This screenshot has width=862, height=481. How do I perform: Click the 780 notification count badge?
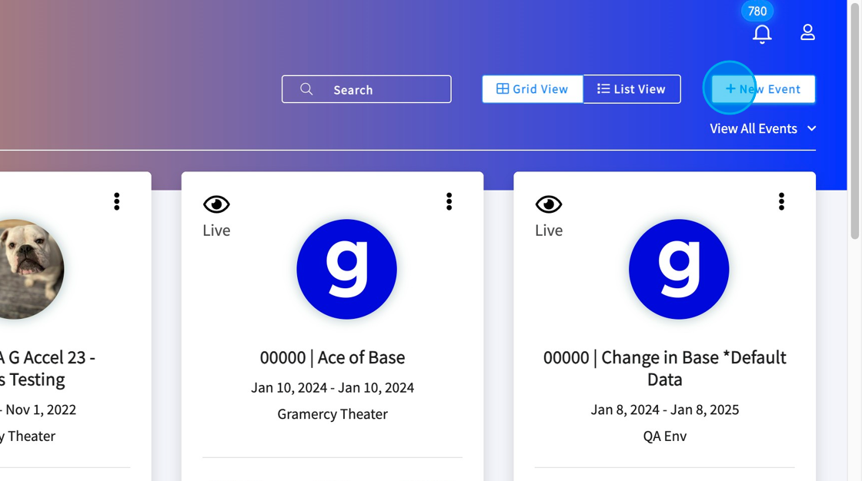click(x=757, y=11)
